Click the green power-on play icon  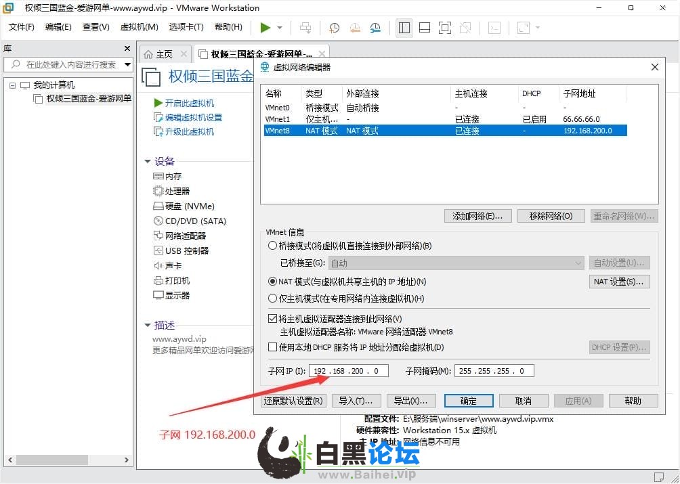tap(265, 28)
